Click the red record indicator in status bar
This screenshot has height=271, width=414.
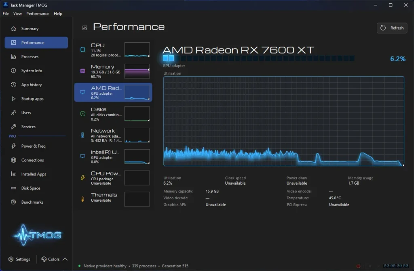pyautogui.click(x=358, y=266)
